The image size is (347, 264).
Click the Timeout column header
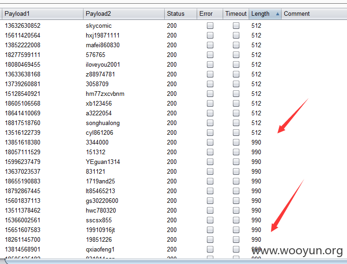pos(236,14)
